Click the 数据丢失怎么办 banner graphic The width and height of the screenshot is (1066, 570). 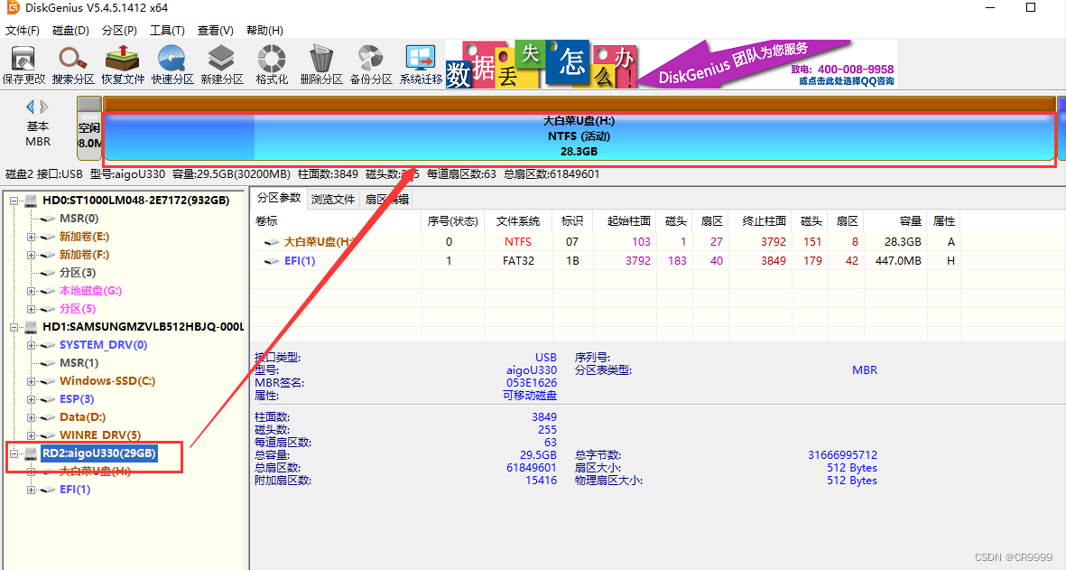(542, 65)
